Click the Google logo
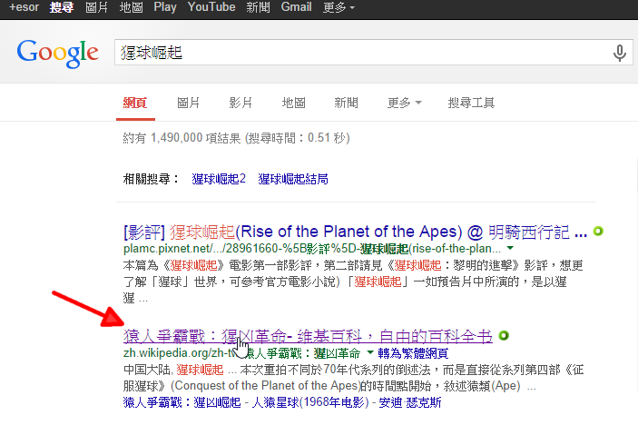This screenshot has width=638, height=425. [x=57, y=54]
